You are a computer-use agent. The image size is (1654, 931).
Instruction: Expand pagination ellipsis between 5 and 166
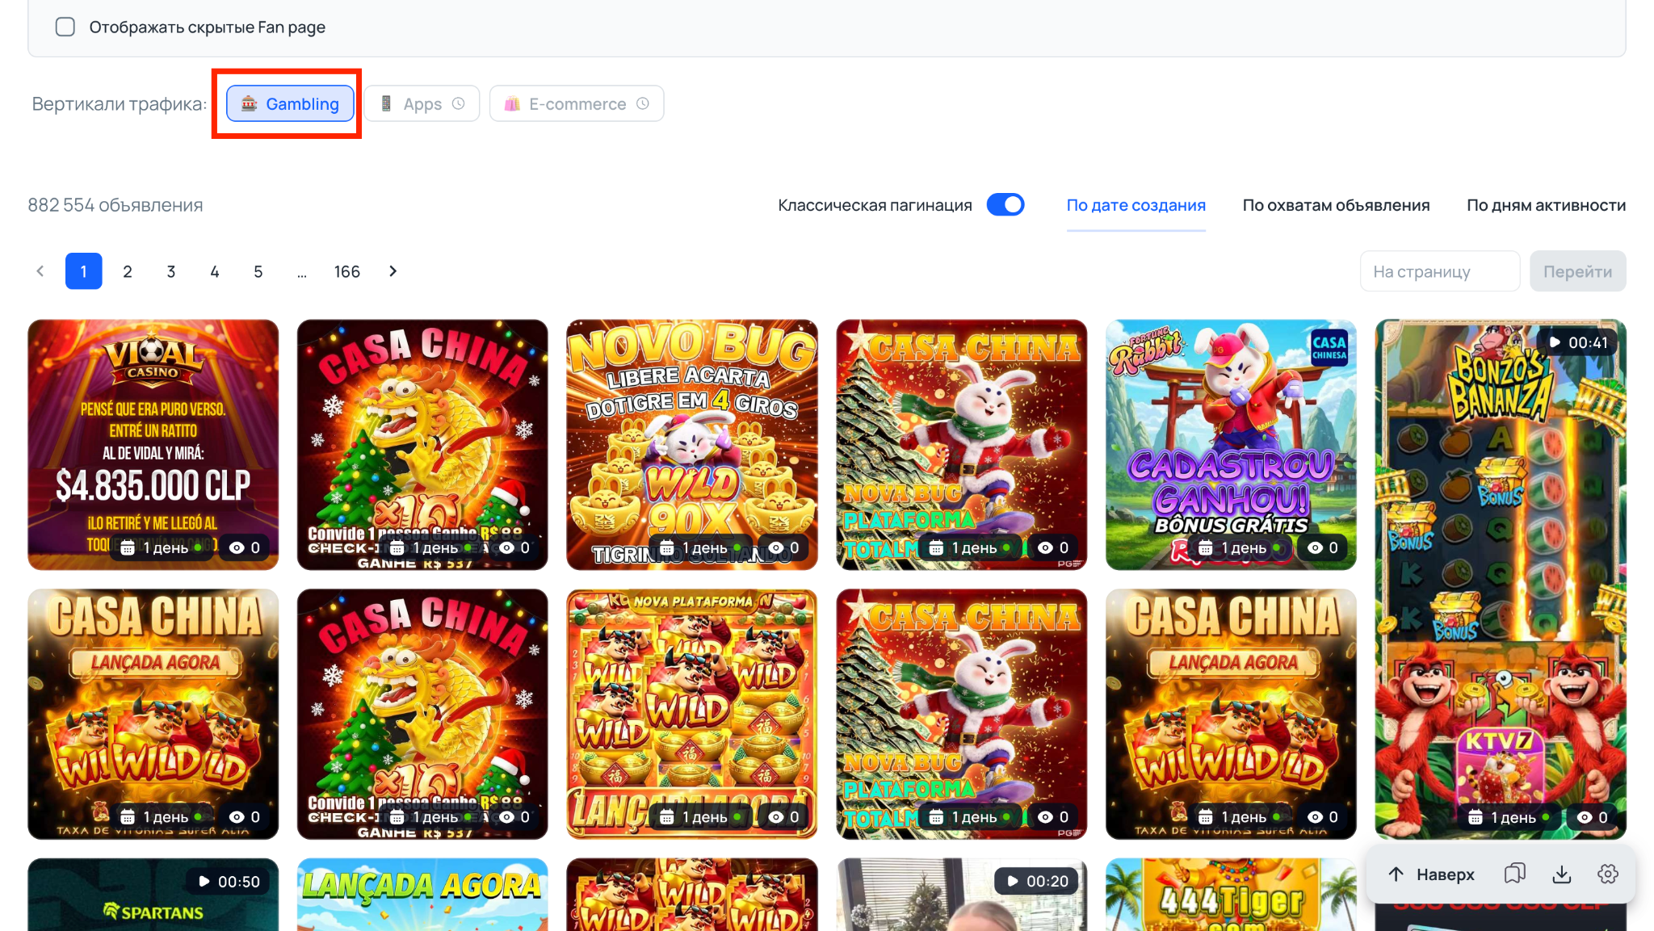(x=301, y=271)
